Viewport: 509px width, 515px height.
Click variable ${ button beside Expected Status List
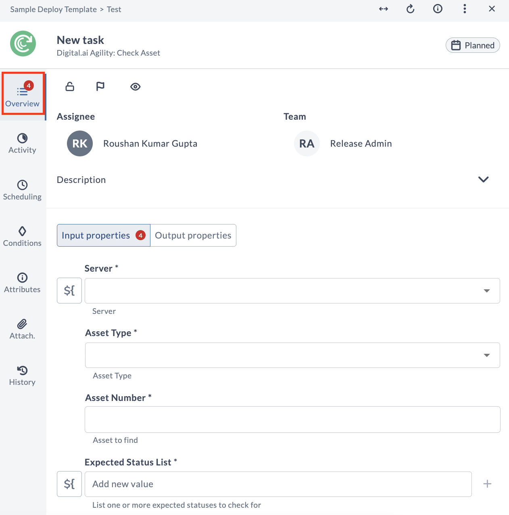pyautogui.click(x=69, y=484)
